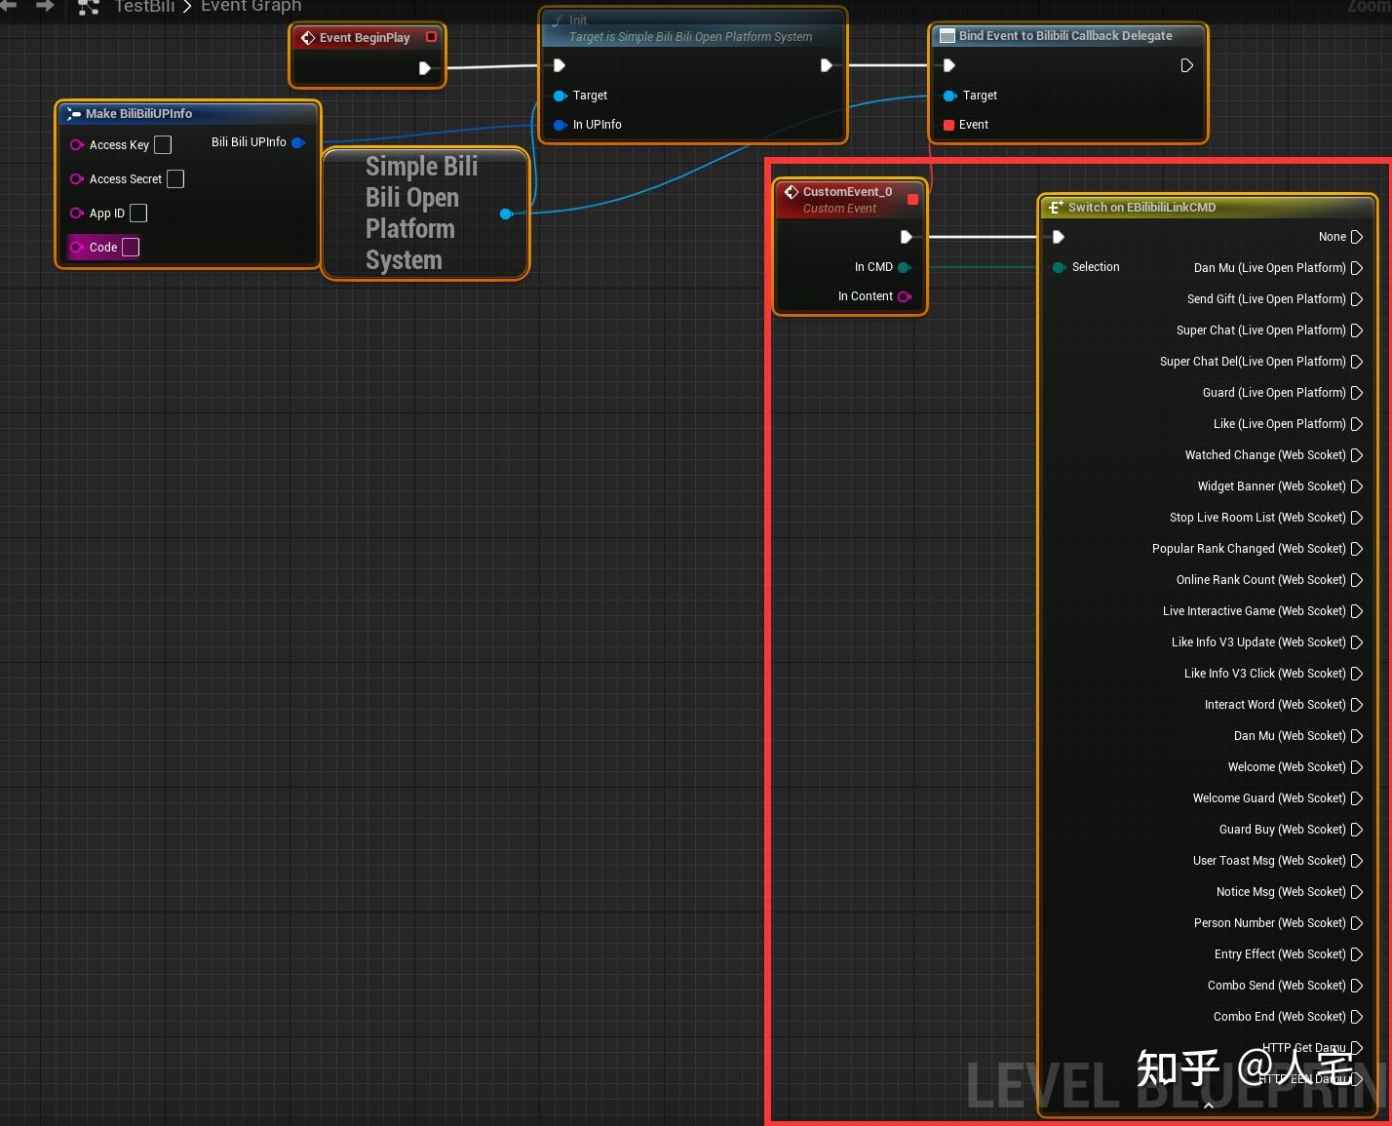The height and width of the screenshot is (1126, 1392).
Task: Click the Welcome (Web Scoket) output pin
Action: (1357, 767)
